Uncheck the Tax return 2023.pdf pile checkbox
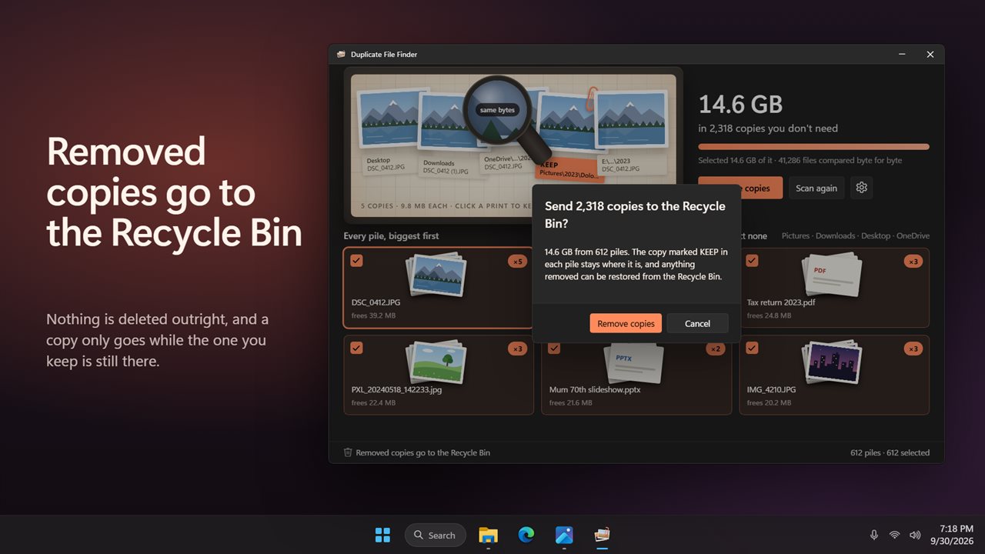Screen dimensions: 985x554 coord(752,261)
